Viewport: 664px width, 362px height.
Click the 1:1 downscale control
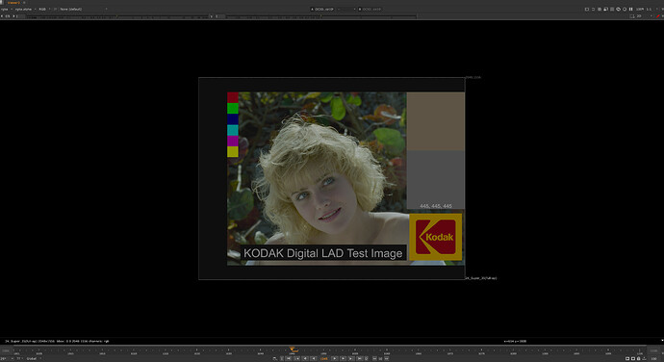[x=649, y=9]
